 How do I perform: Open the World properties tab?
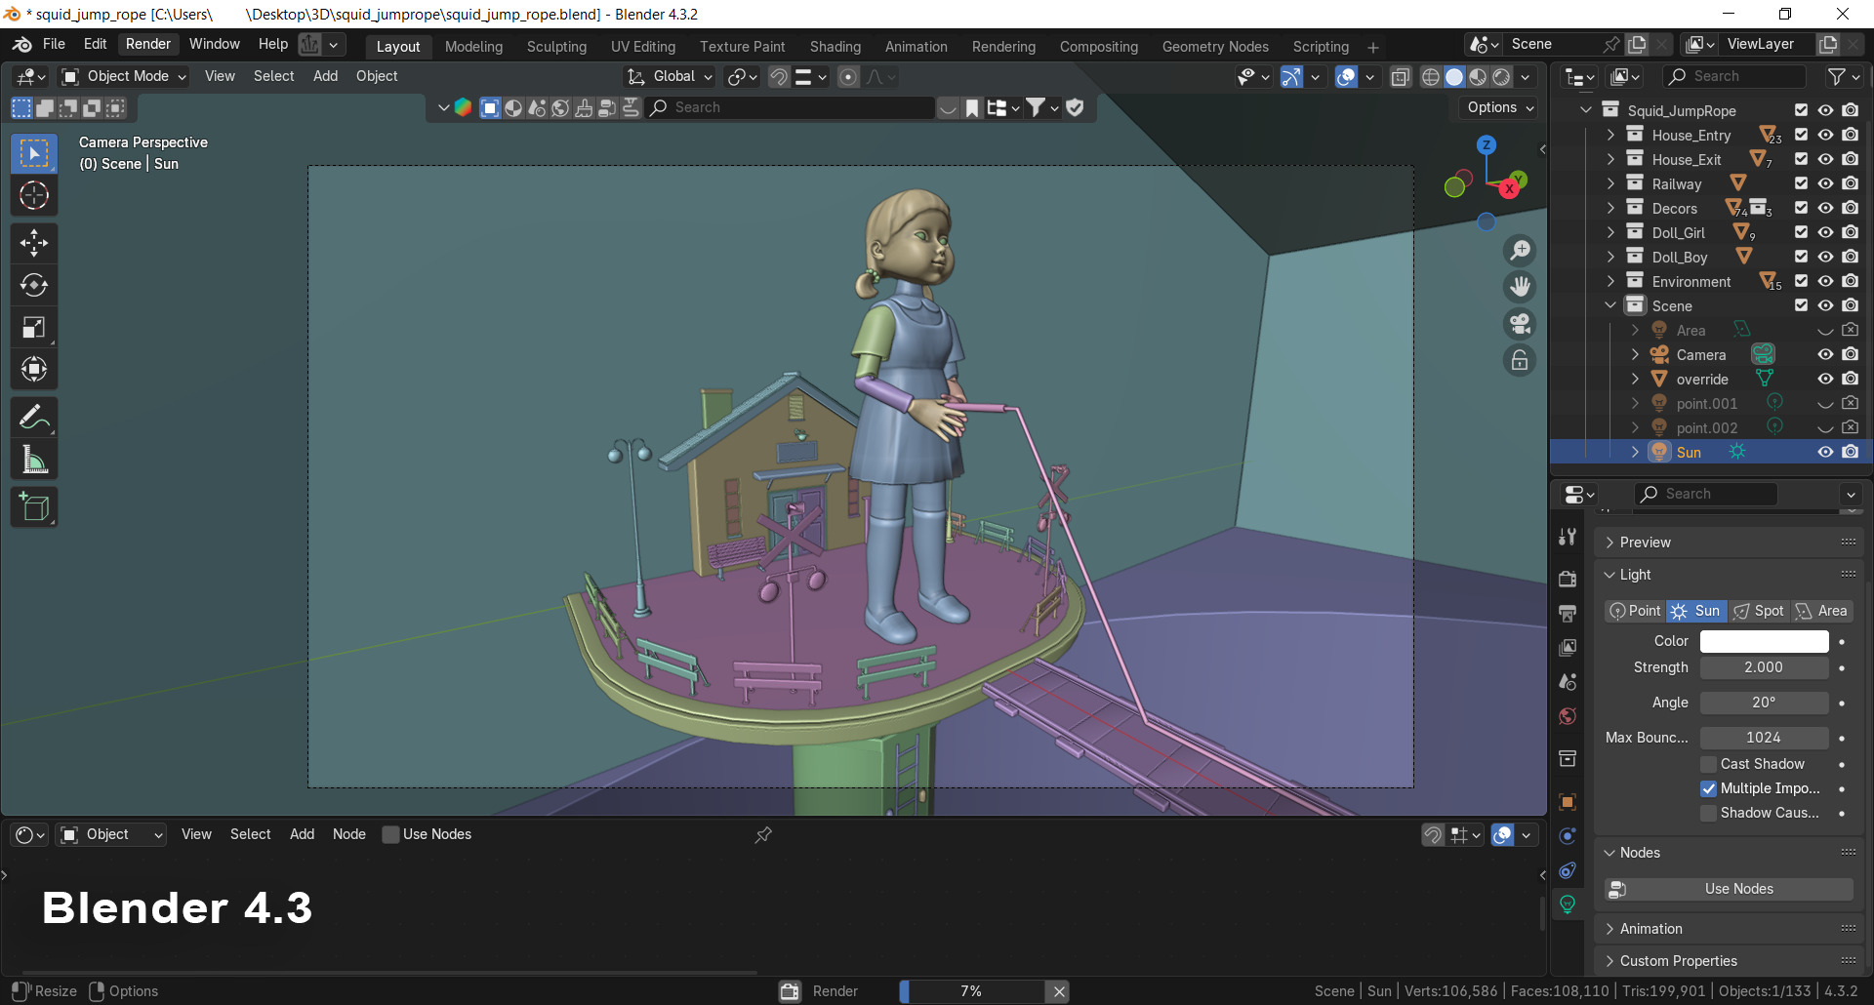(x=1568, y=716)
